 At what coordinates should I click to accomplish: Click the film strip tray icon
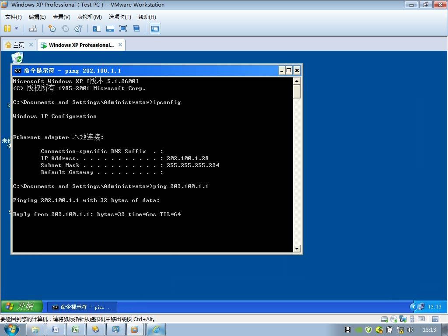click(348, 330)
